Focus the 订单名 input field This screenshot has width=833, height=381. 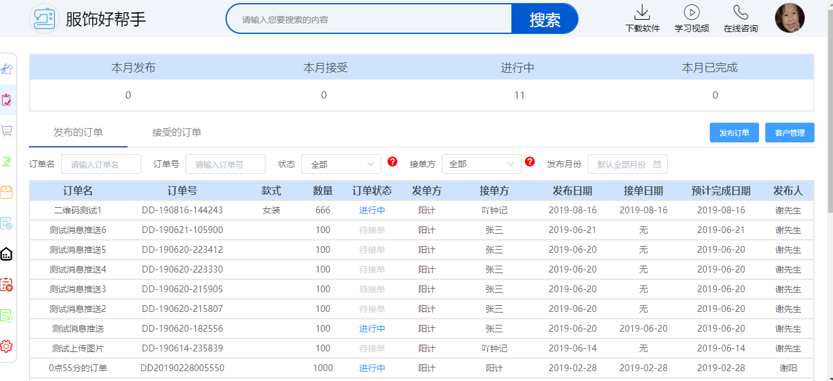(x=101, y=164)
